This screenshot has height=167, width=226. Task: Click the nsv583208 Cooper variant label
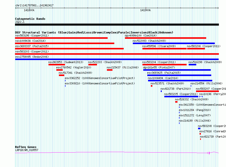click(212, 126)
